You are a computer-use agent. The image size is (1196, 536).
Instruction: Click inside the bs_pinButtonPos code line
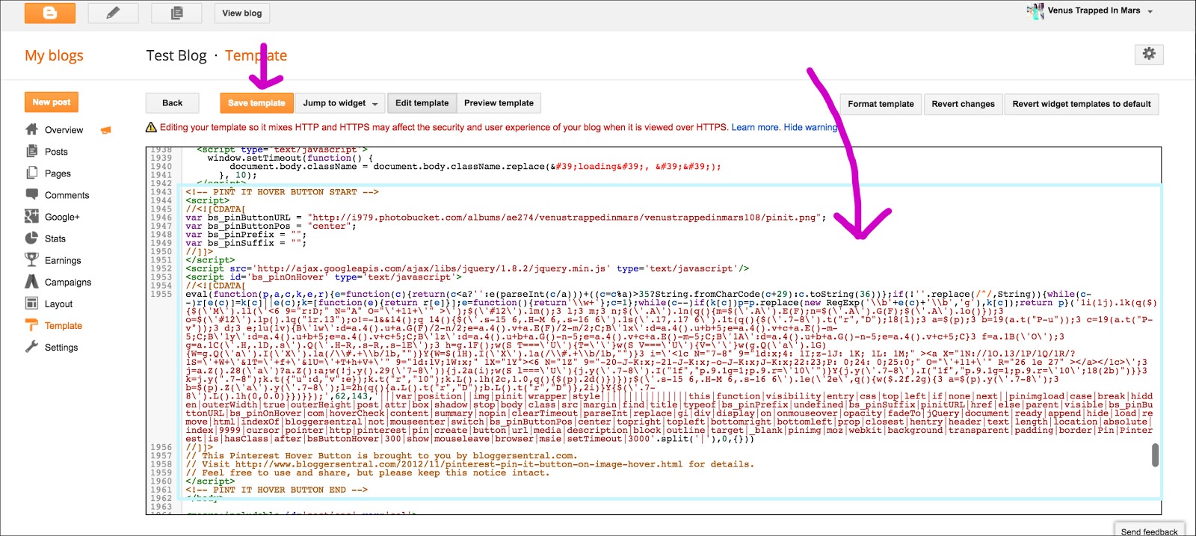(x=271, y=226)
